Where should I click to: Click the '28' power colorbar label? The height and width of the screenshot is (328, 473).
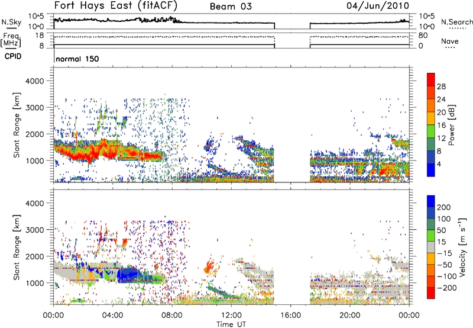pyautogui.click(x=441, y=86)
